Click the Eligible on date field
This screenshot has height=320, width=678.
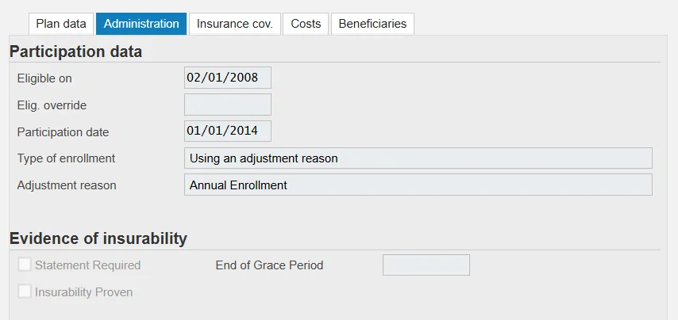tap(228, 78)
